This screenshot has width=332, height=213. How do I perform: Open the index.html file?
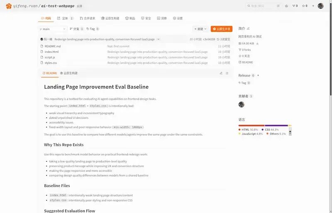pos(51,52)
